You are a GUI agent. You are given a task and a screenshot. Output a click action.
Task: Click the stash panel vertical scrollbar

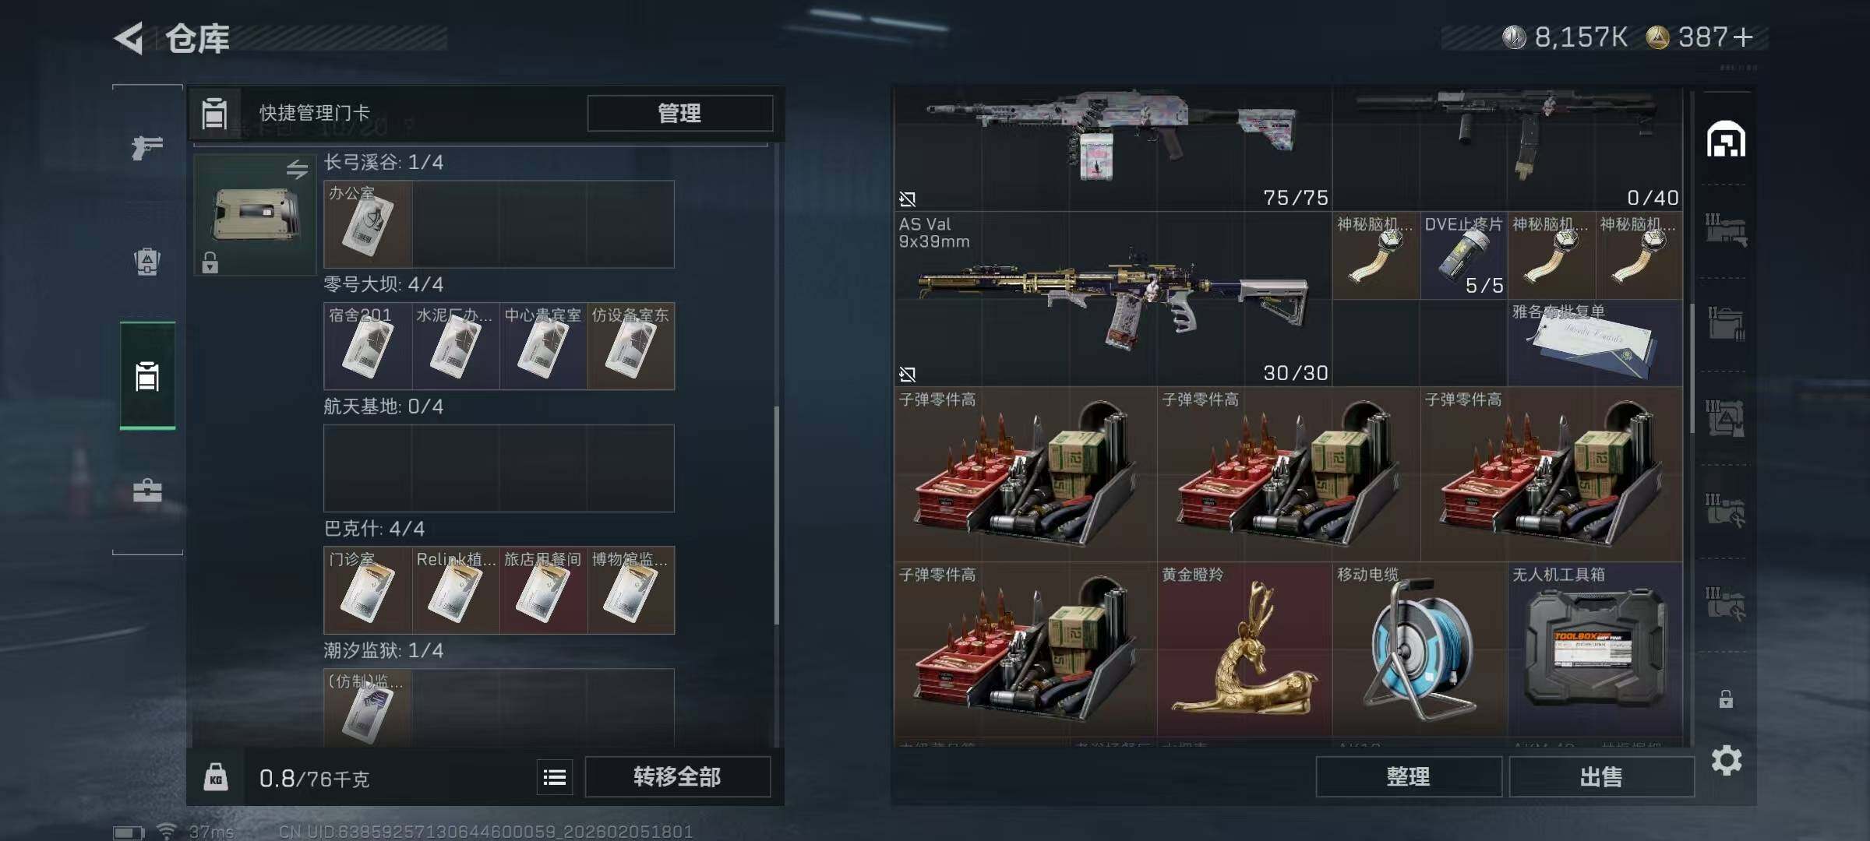coord(1692,368)
